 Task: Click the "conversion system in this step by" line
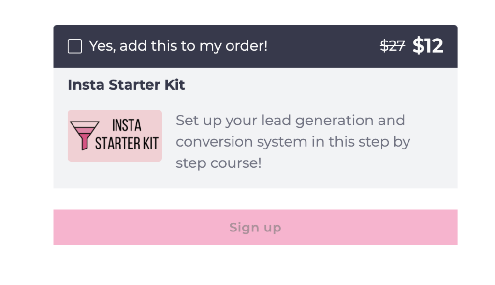coord(293,142)
